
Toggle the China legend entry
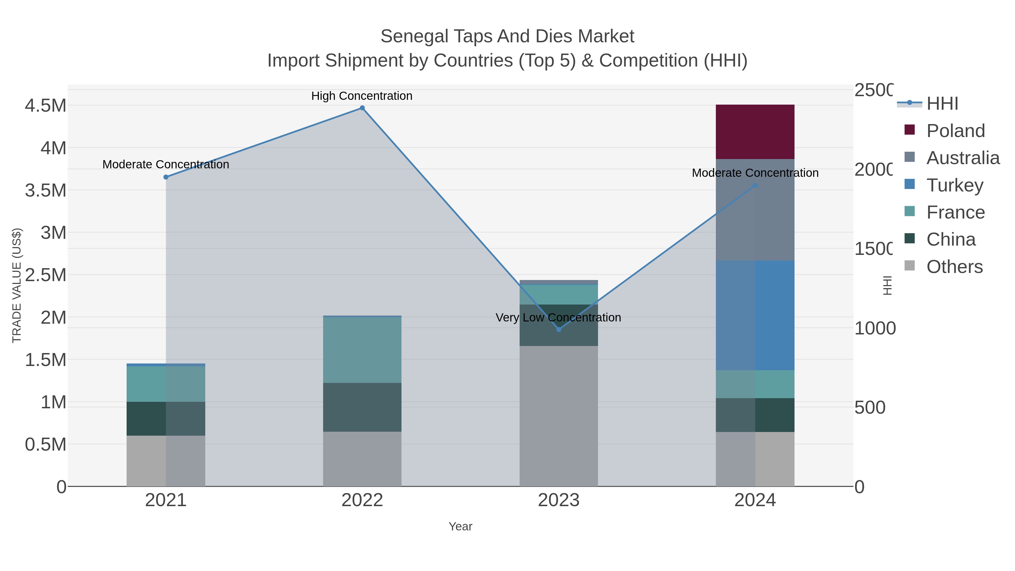click(x=940, y=240)
